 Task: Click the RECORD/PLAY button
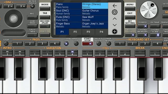point(45,26)
